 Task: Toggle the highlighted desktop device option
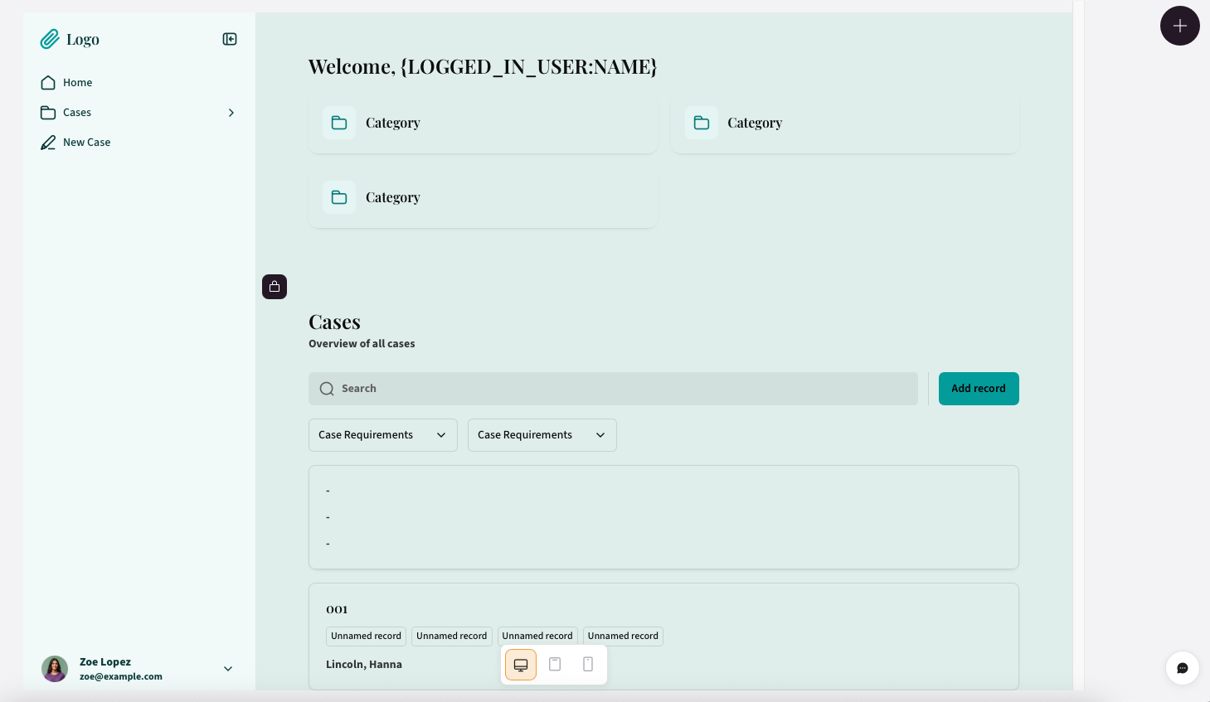(520, 664)
